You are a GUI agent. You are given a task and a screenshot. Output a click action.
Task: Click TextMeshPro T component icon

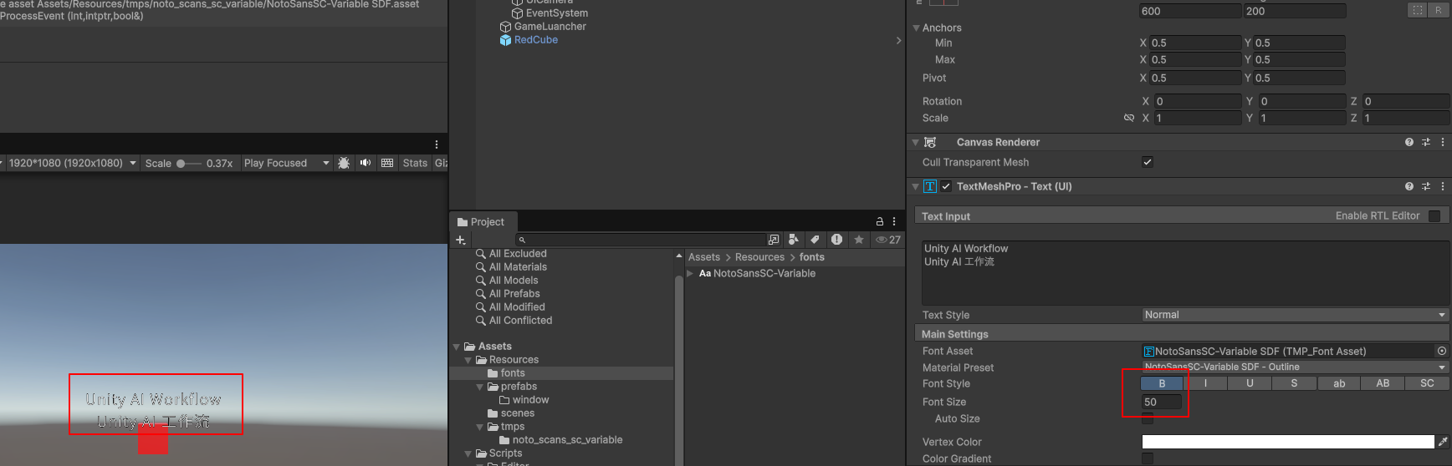pos(930,186)
